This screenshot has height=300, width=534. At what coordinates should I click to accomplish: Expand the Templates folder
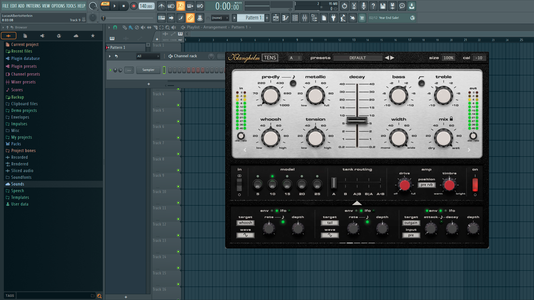[x=20, y=197]
